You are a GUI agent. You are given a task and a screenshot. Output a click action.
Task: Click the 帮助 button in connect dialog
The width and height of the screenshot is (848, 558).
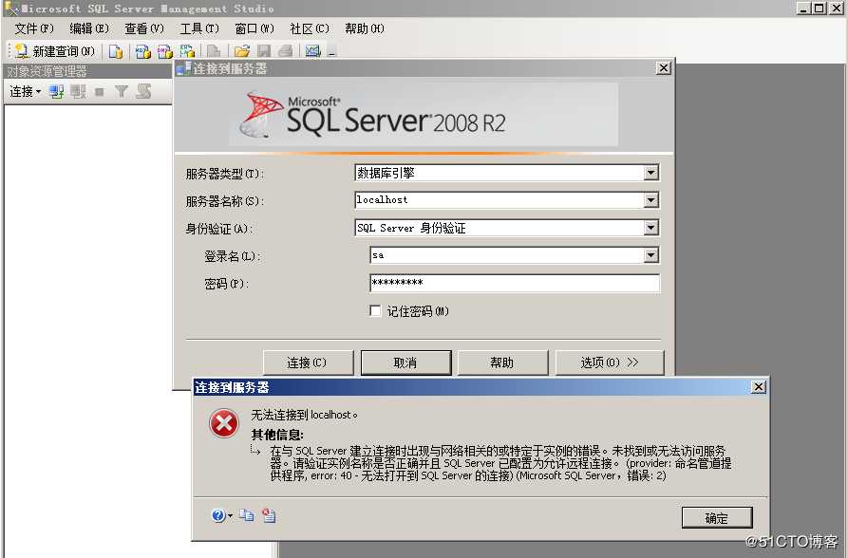point(502,363)
